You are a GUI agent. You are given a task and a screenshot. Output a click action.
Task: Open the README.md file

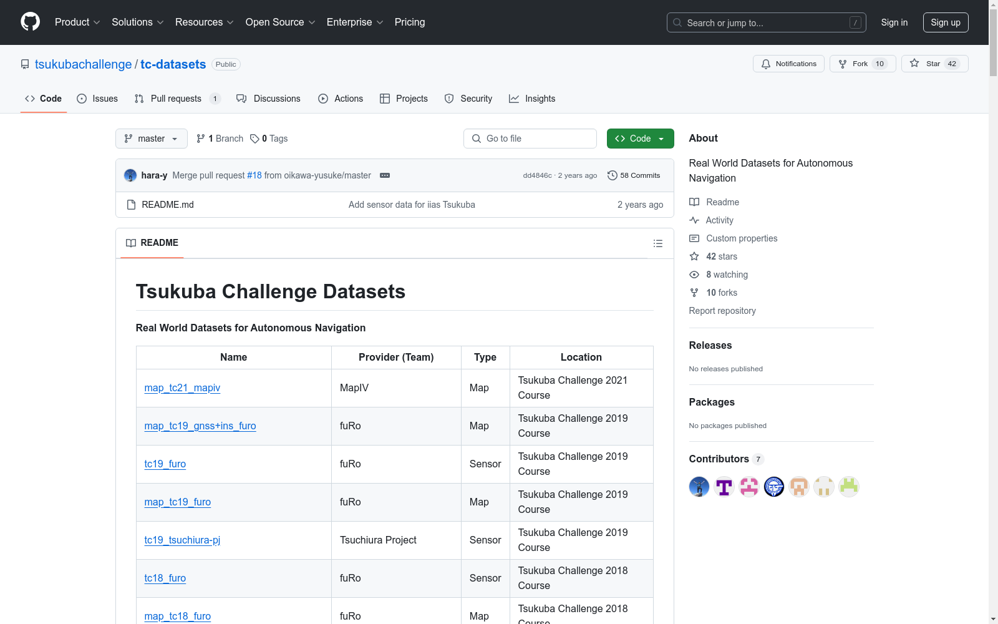pos(168,205)
